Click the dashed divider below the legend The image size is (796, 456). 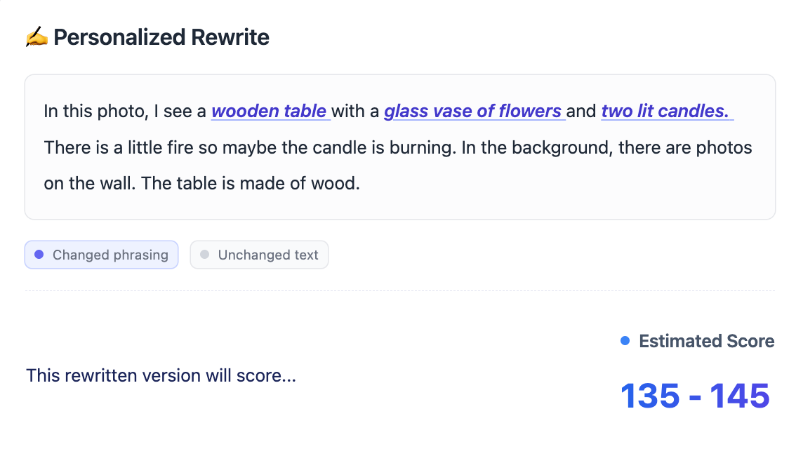[x=399, y=290]
